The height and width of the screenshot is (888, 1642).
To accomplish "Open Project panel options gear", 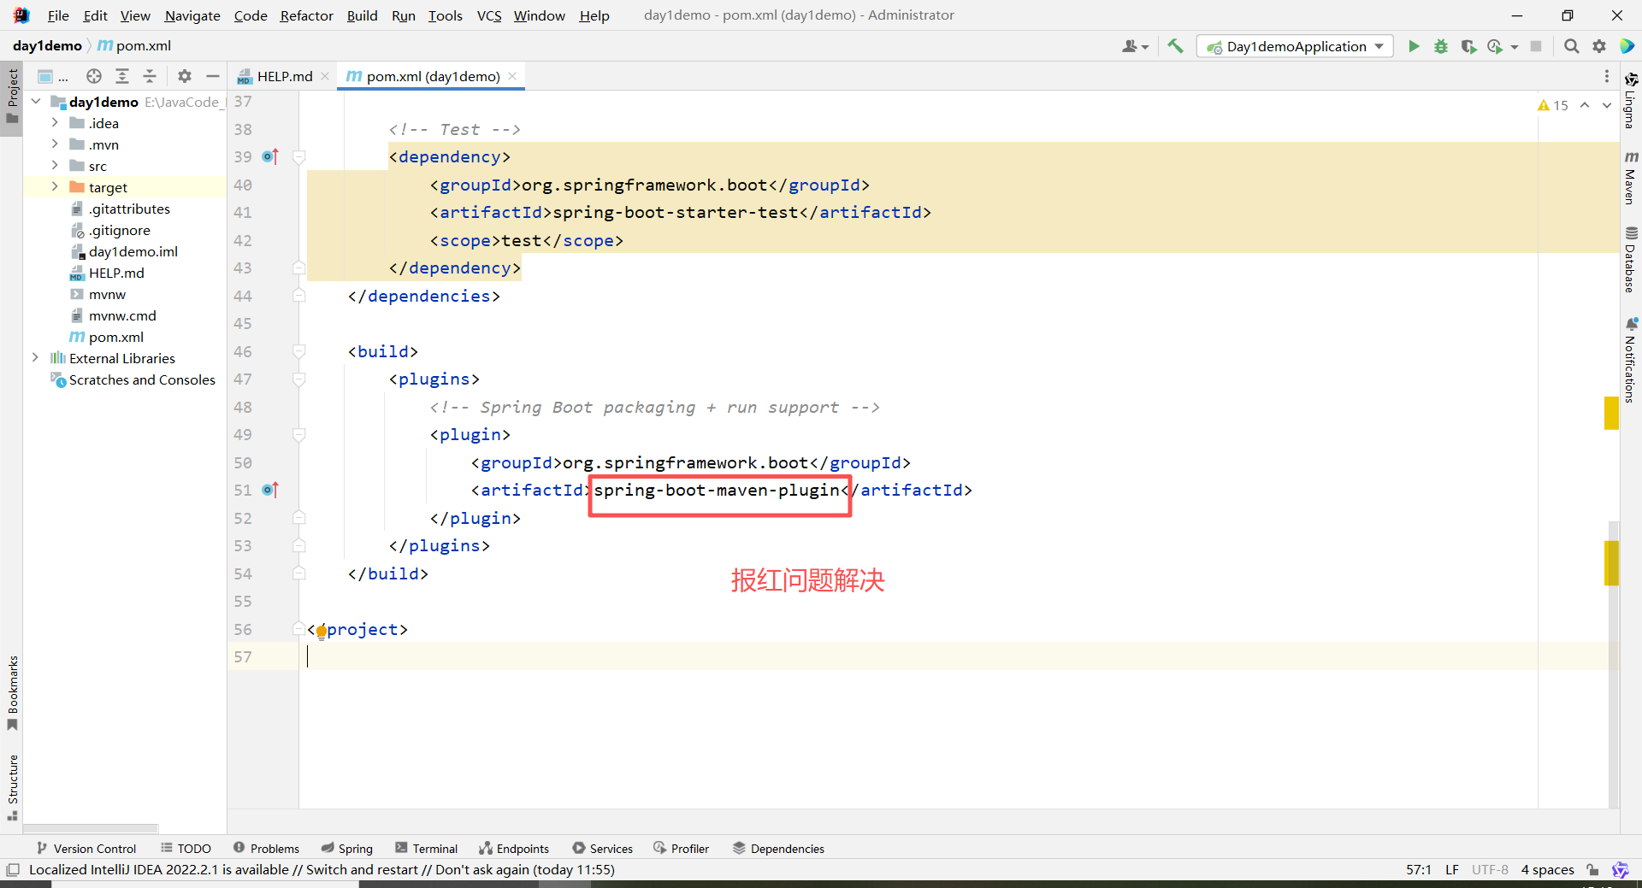I will 185,76.
